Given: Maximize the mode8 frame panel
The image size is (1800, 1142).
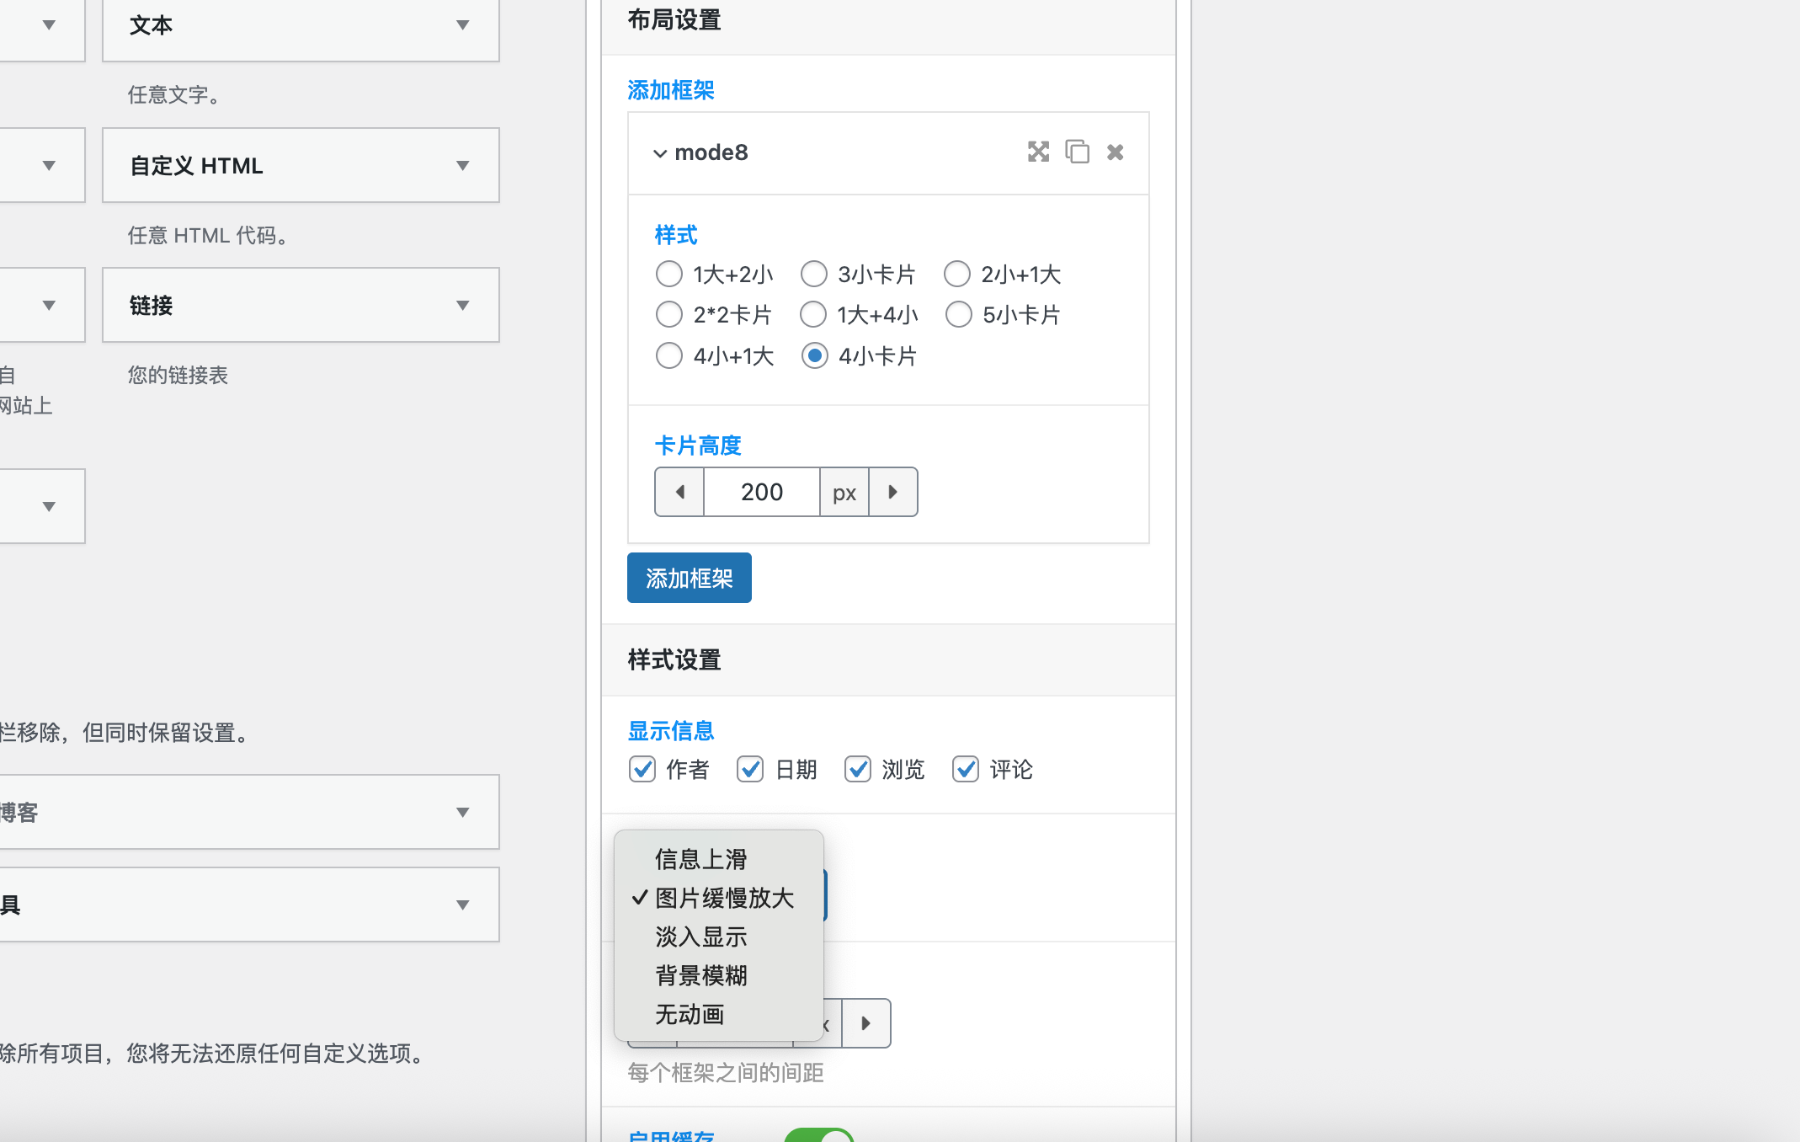Looking at the screenshot, I should [1038, 152].
